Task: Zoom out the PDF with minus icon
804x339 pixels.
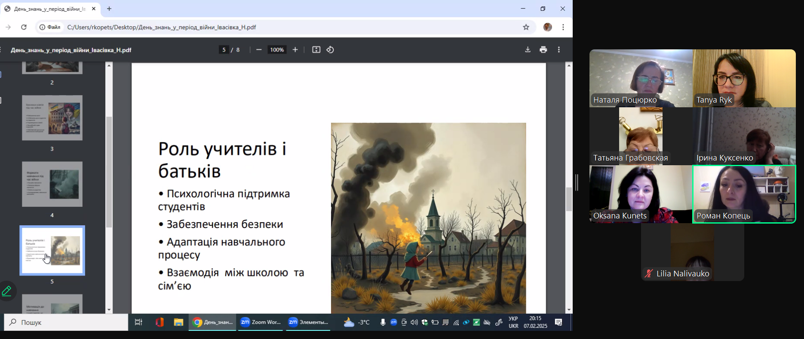Action: pos(259,50)
